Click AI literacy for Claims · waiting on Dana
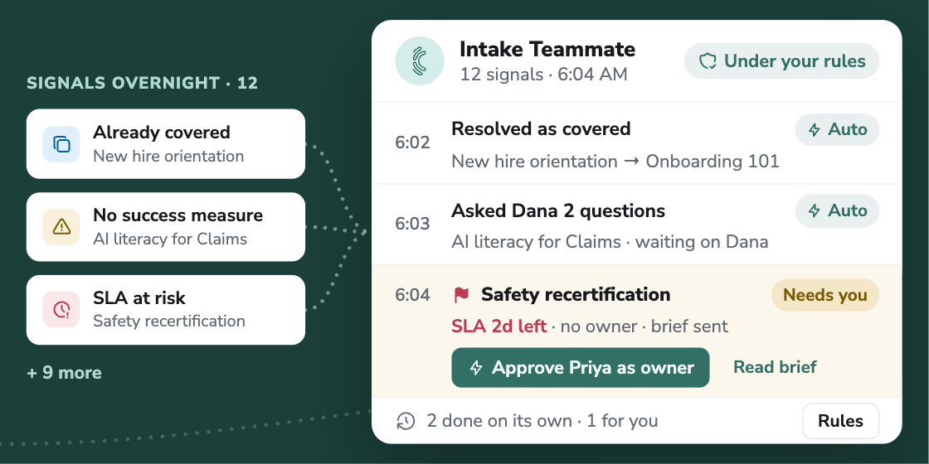Viewport: 929px width, 464px height. 610,242
